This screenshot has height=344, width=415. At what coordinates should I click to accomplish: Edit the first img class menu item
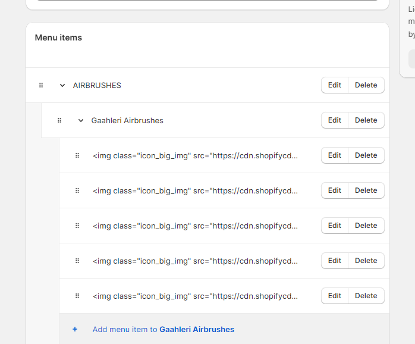(335, 155)
